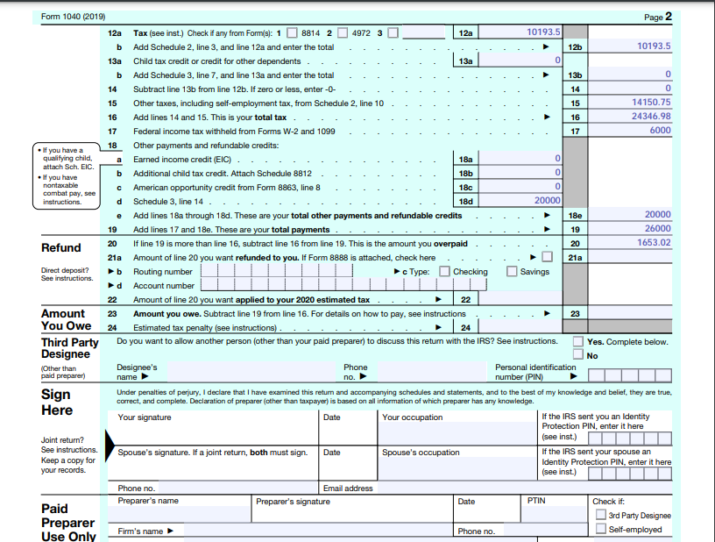This screenshot has height=542, width=715.
Task: Click the Personal identification number PIN boxes
Action: [630, 375]
